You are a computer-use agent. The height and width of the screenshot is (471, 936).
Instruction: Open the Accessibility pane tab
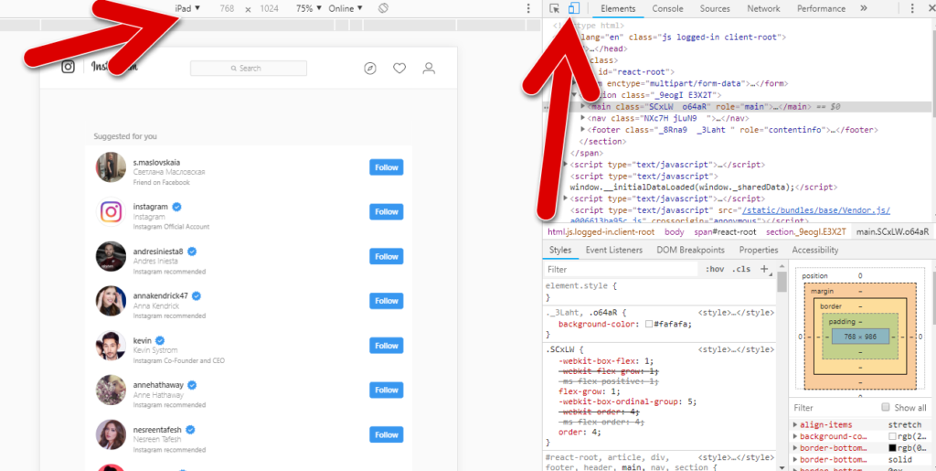(x=814, y=250)
